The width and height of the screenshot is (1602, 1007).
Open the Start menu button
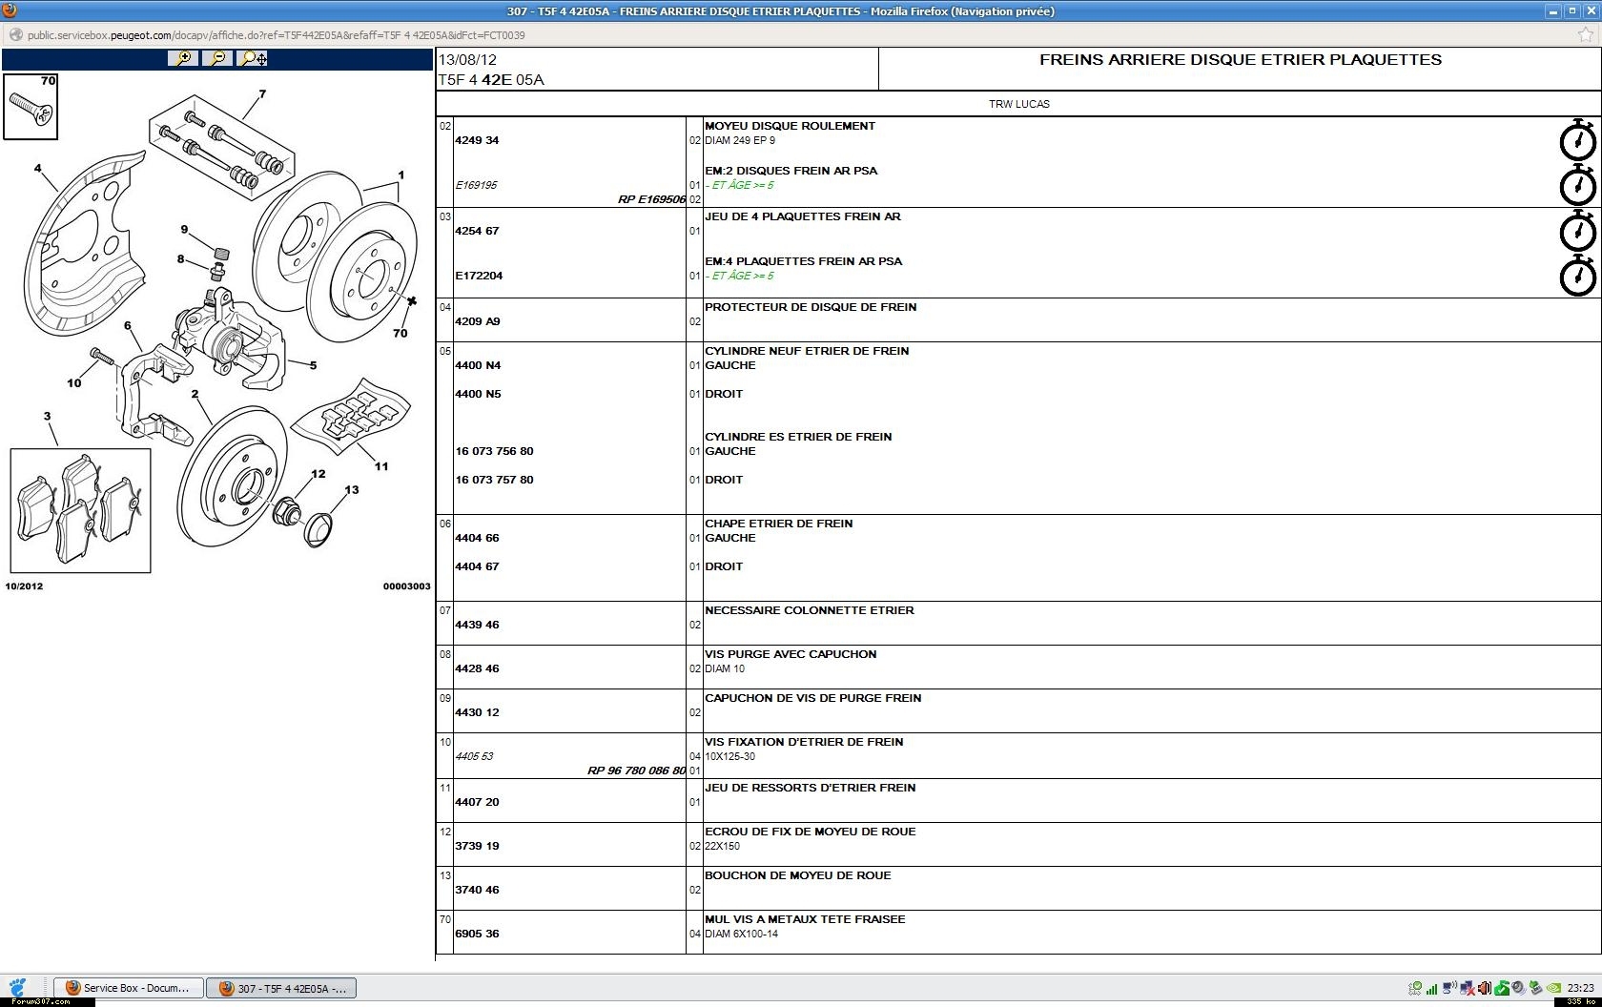17,988
